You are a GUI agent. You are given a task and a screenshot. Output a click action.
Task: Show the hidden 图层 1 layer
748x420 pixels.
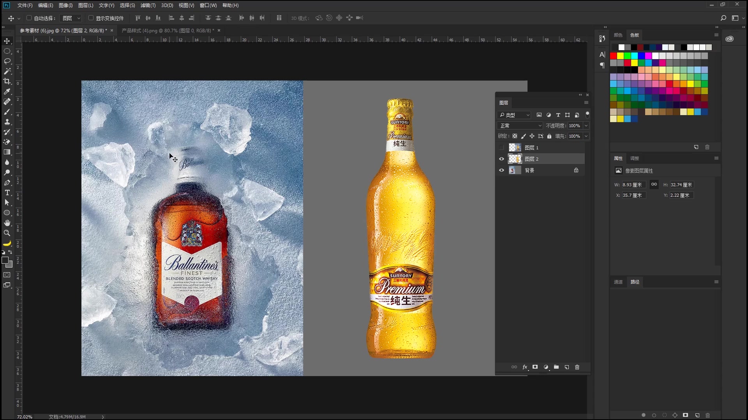coord(501,148)
